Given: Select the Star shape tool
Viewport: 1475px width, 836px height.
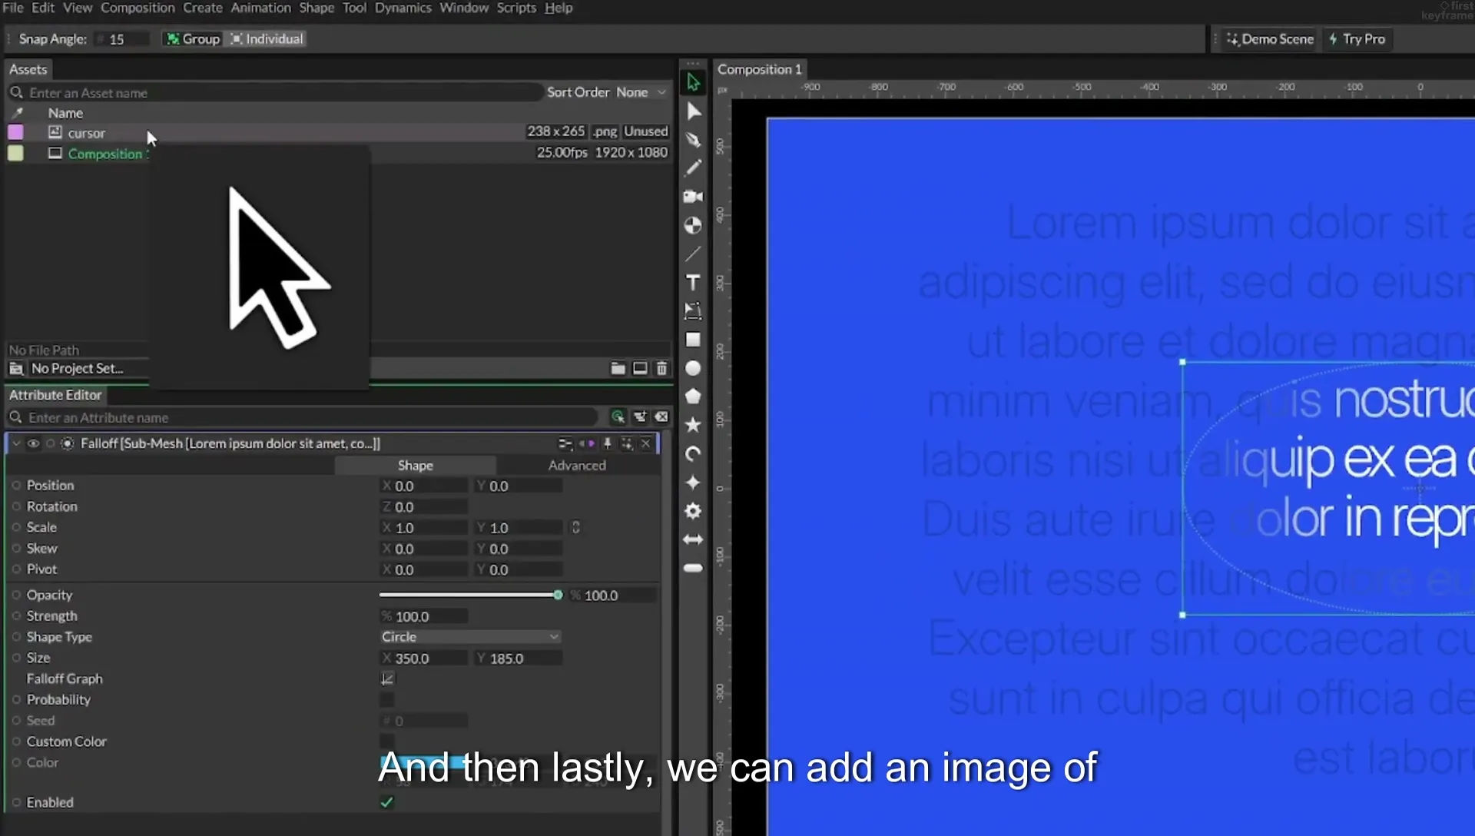Looking at the screenshot, I should [x=693, y=425].
